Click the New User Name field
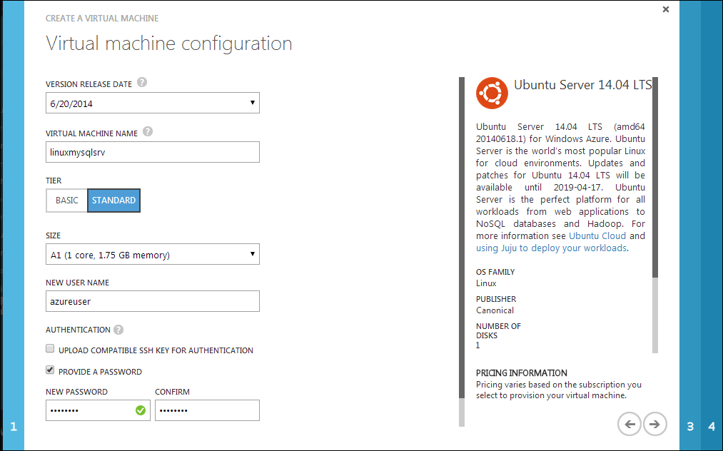Image resolution: width=723 pixels, height=451 pixels. pyautogui.click(x=153, y=301)
